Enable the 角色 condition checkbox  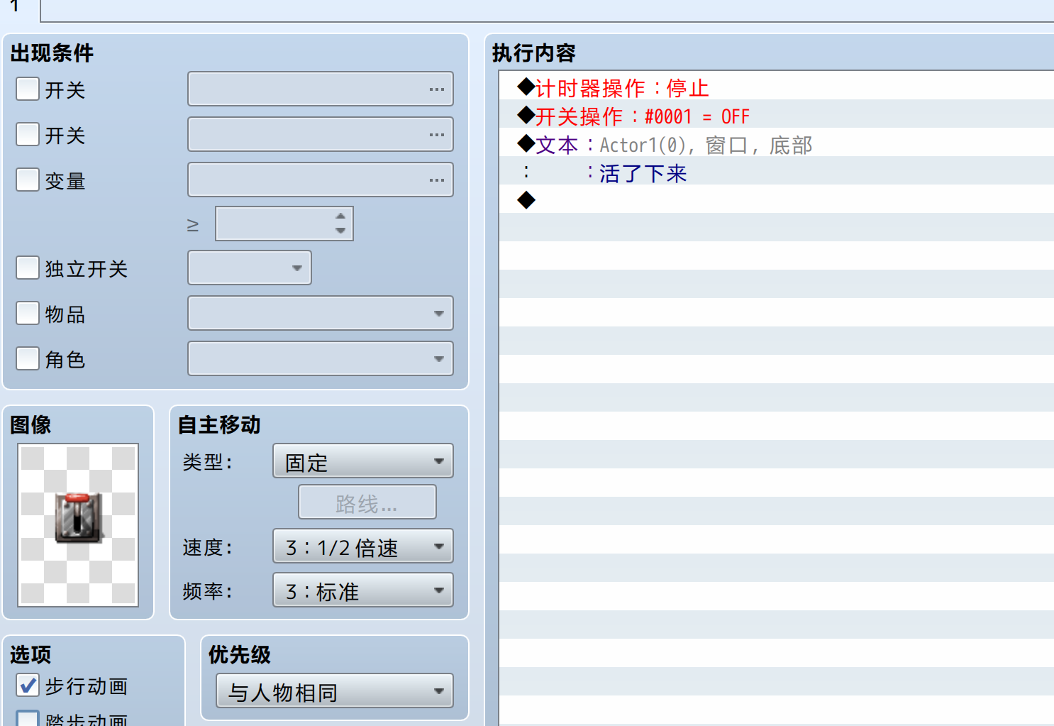(x=28, y=358)
